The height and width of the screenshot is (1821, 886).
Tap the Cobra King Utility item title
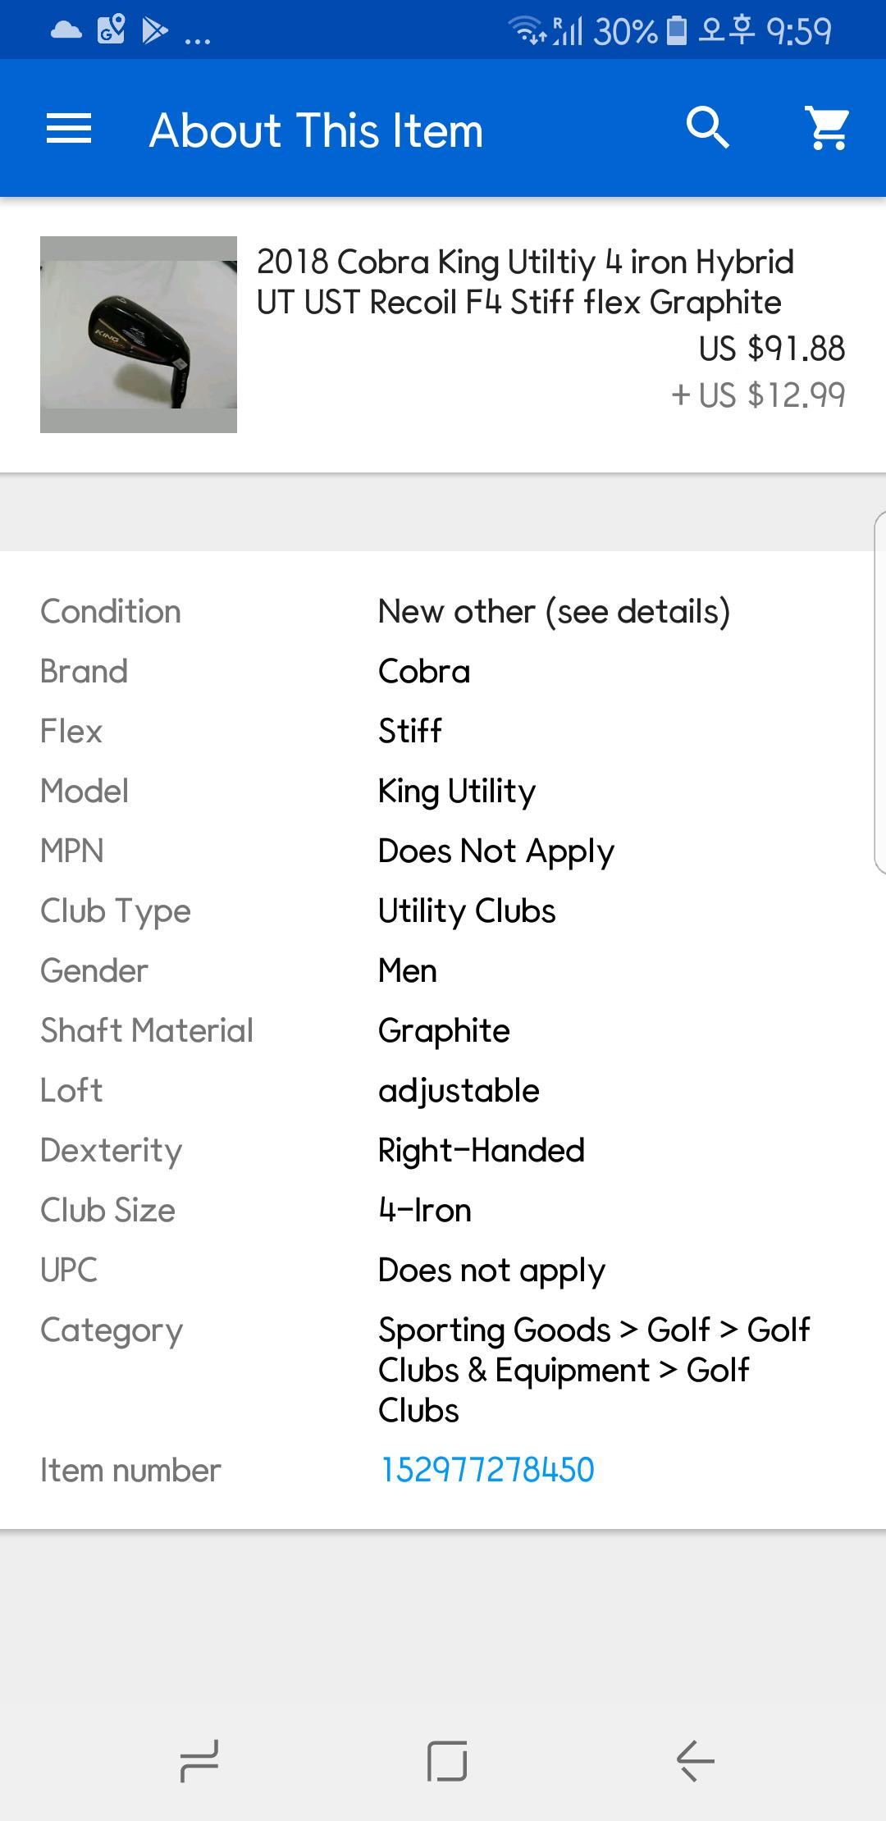tap(525, 281)
